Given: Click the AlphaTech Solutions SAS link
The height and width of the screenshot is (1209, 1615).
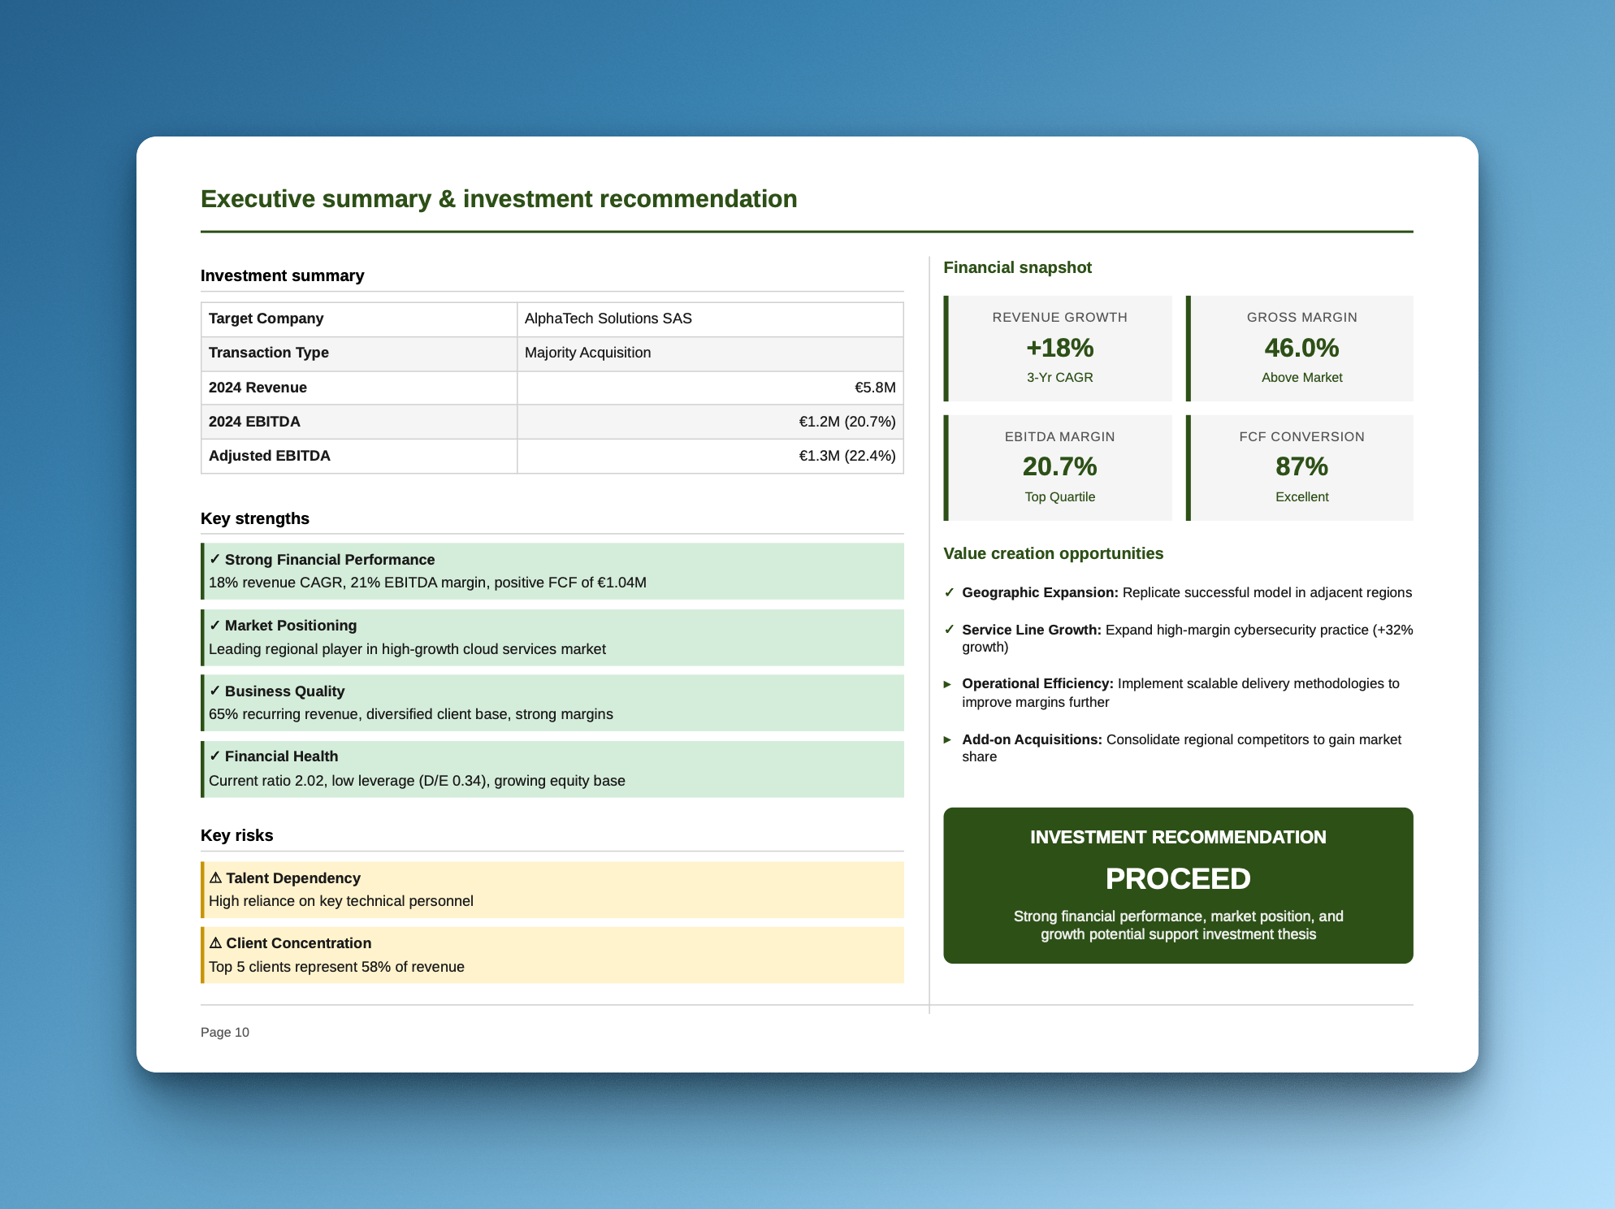Looking at the screenshot, I should (608, 318).
